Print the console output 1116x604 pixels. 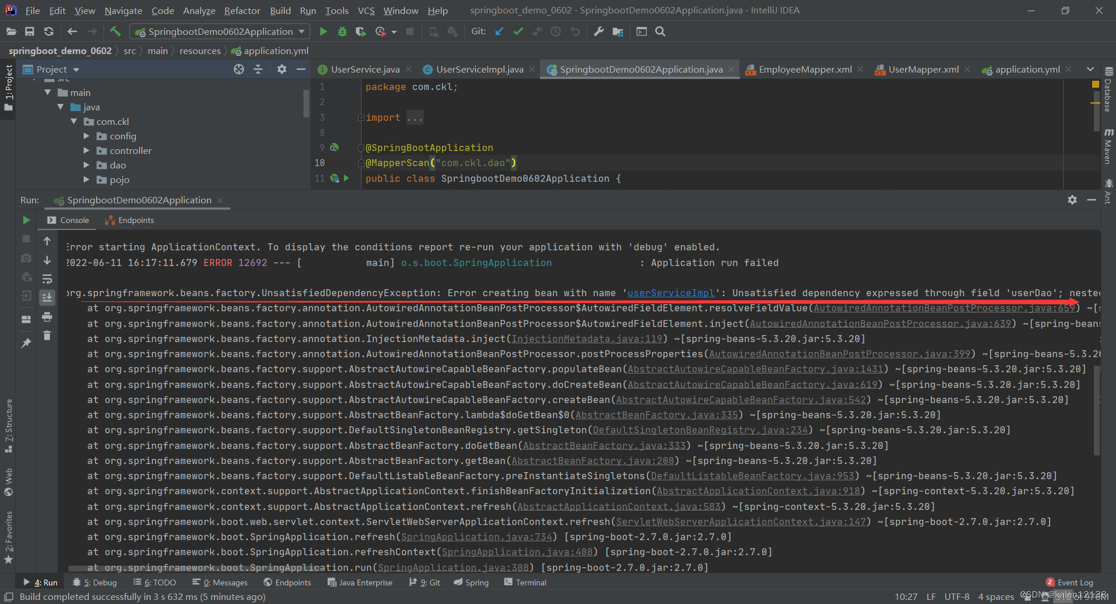(x=47, y=317)
